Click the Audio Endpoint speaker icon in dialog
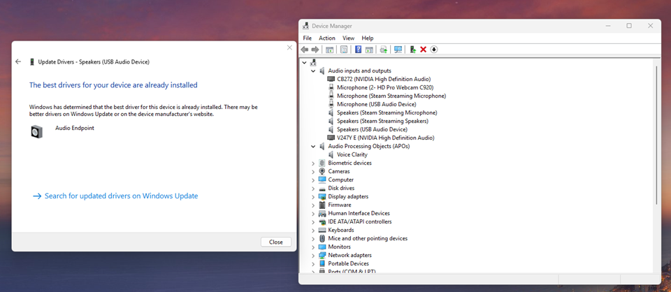 [x=37, y=131]
